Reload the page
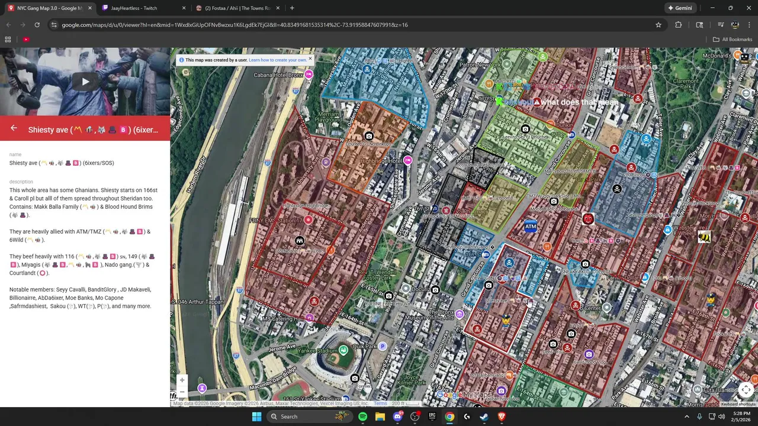758x426 pixels. tap(37, 25)
